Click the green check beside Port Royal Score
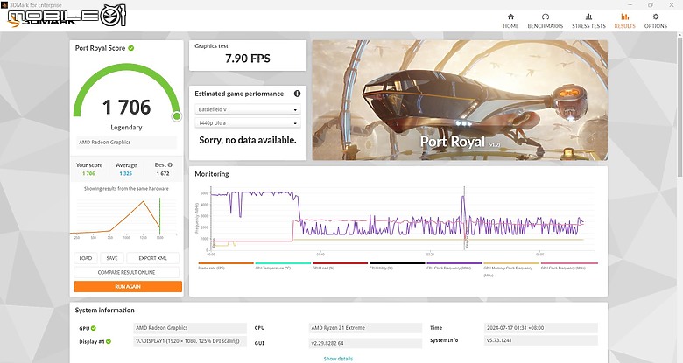 click(131, 48)
